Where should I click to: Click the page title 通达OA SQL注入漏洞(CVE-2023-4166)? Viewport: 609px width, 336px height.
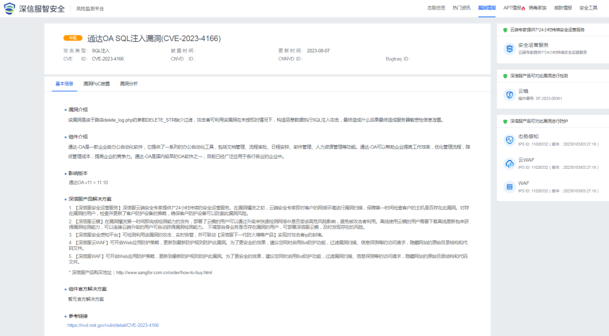[x=154, y=38]
